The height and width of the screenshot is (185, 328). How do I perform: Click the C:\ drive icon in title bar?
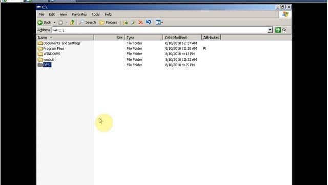(x=39, y=7)
